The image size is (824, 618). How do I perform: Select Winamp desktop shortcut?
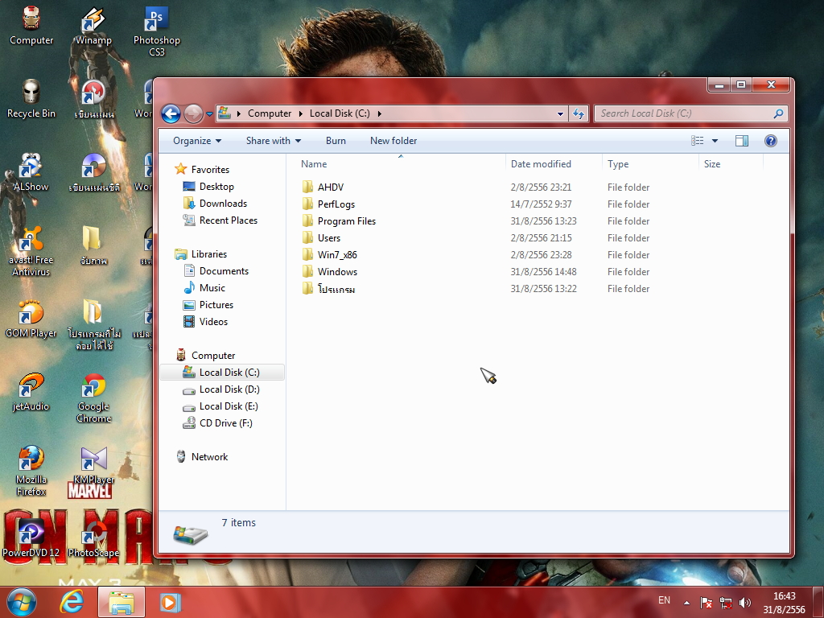[x=93, y=25]
